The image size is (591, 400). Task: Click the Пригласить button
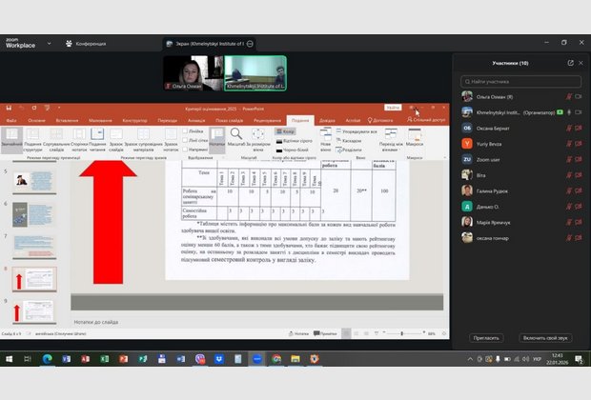point(486,338)
